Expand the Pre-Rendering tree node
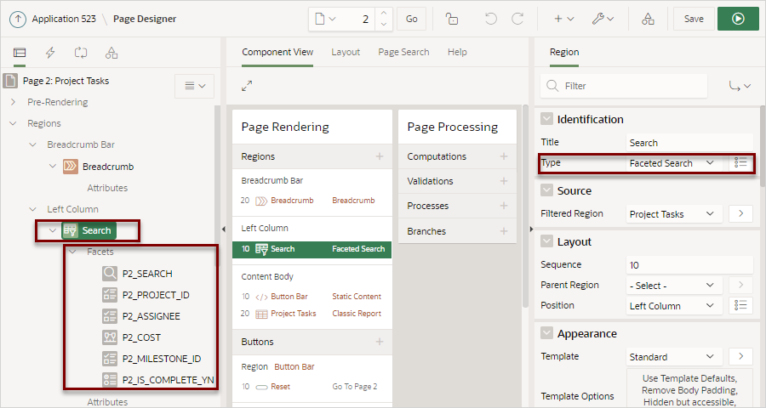766x408 pixels. [13, 102]
